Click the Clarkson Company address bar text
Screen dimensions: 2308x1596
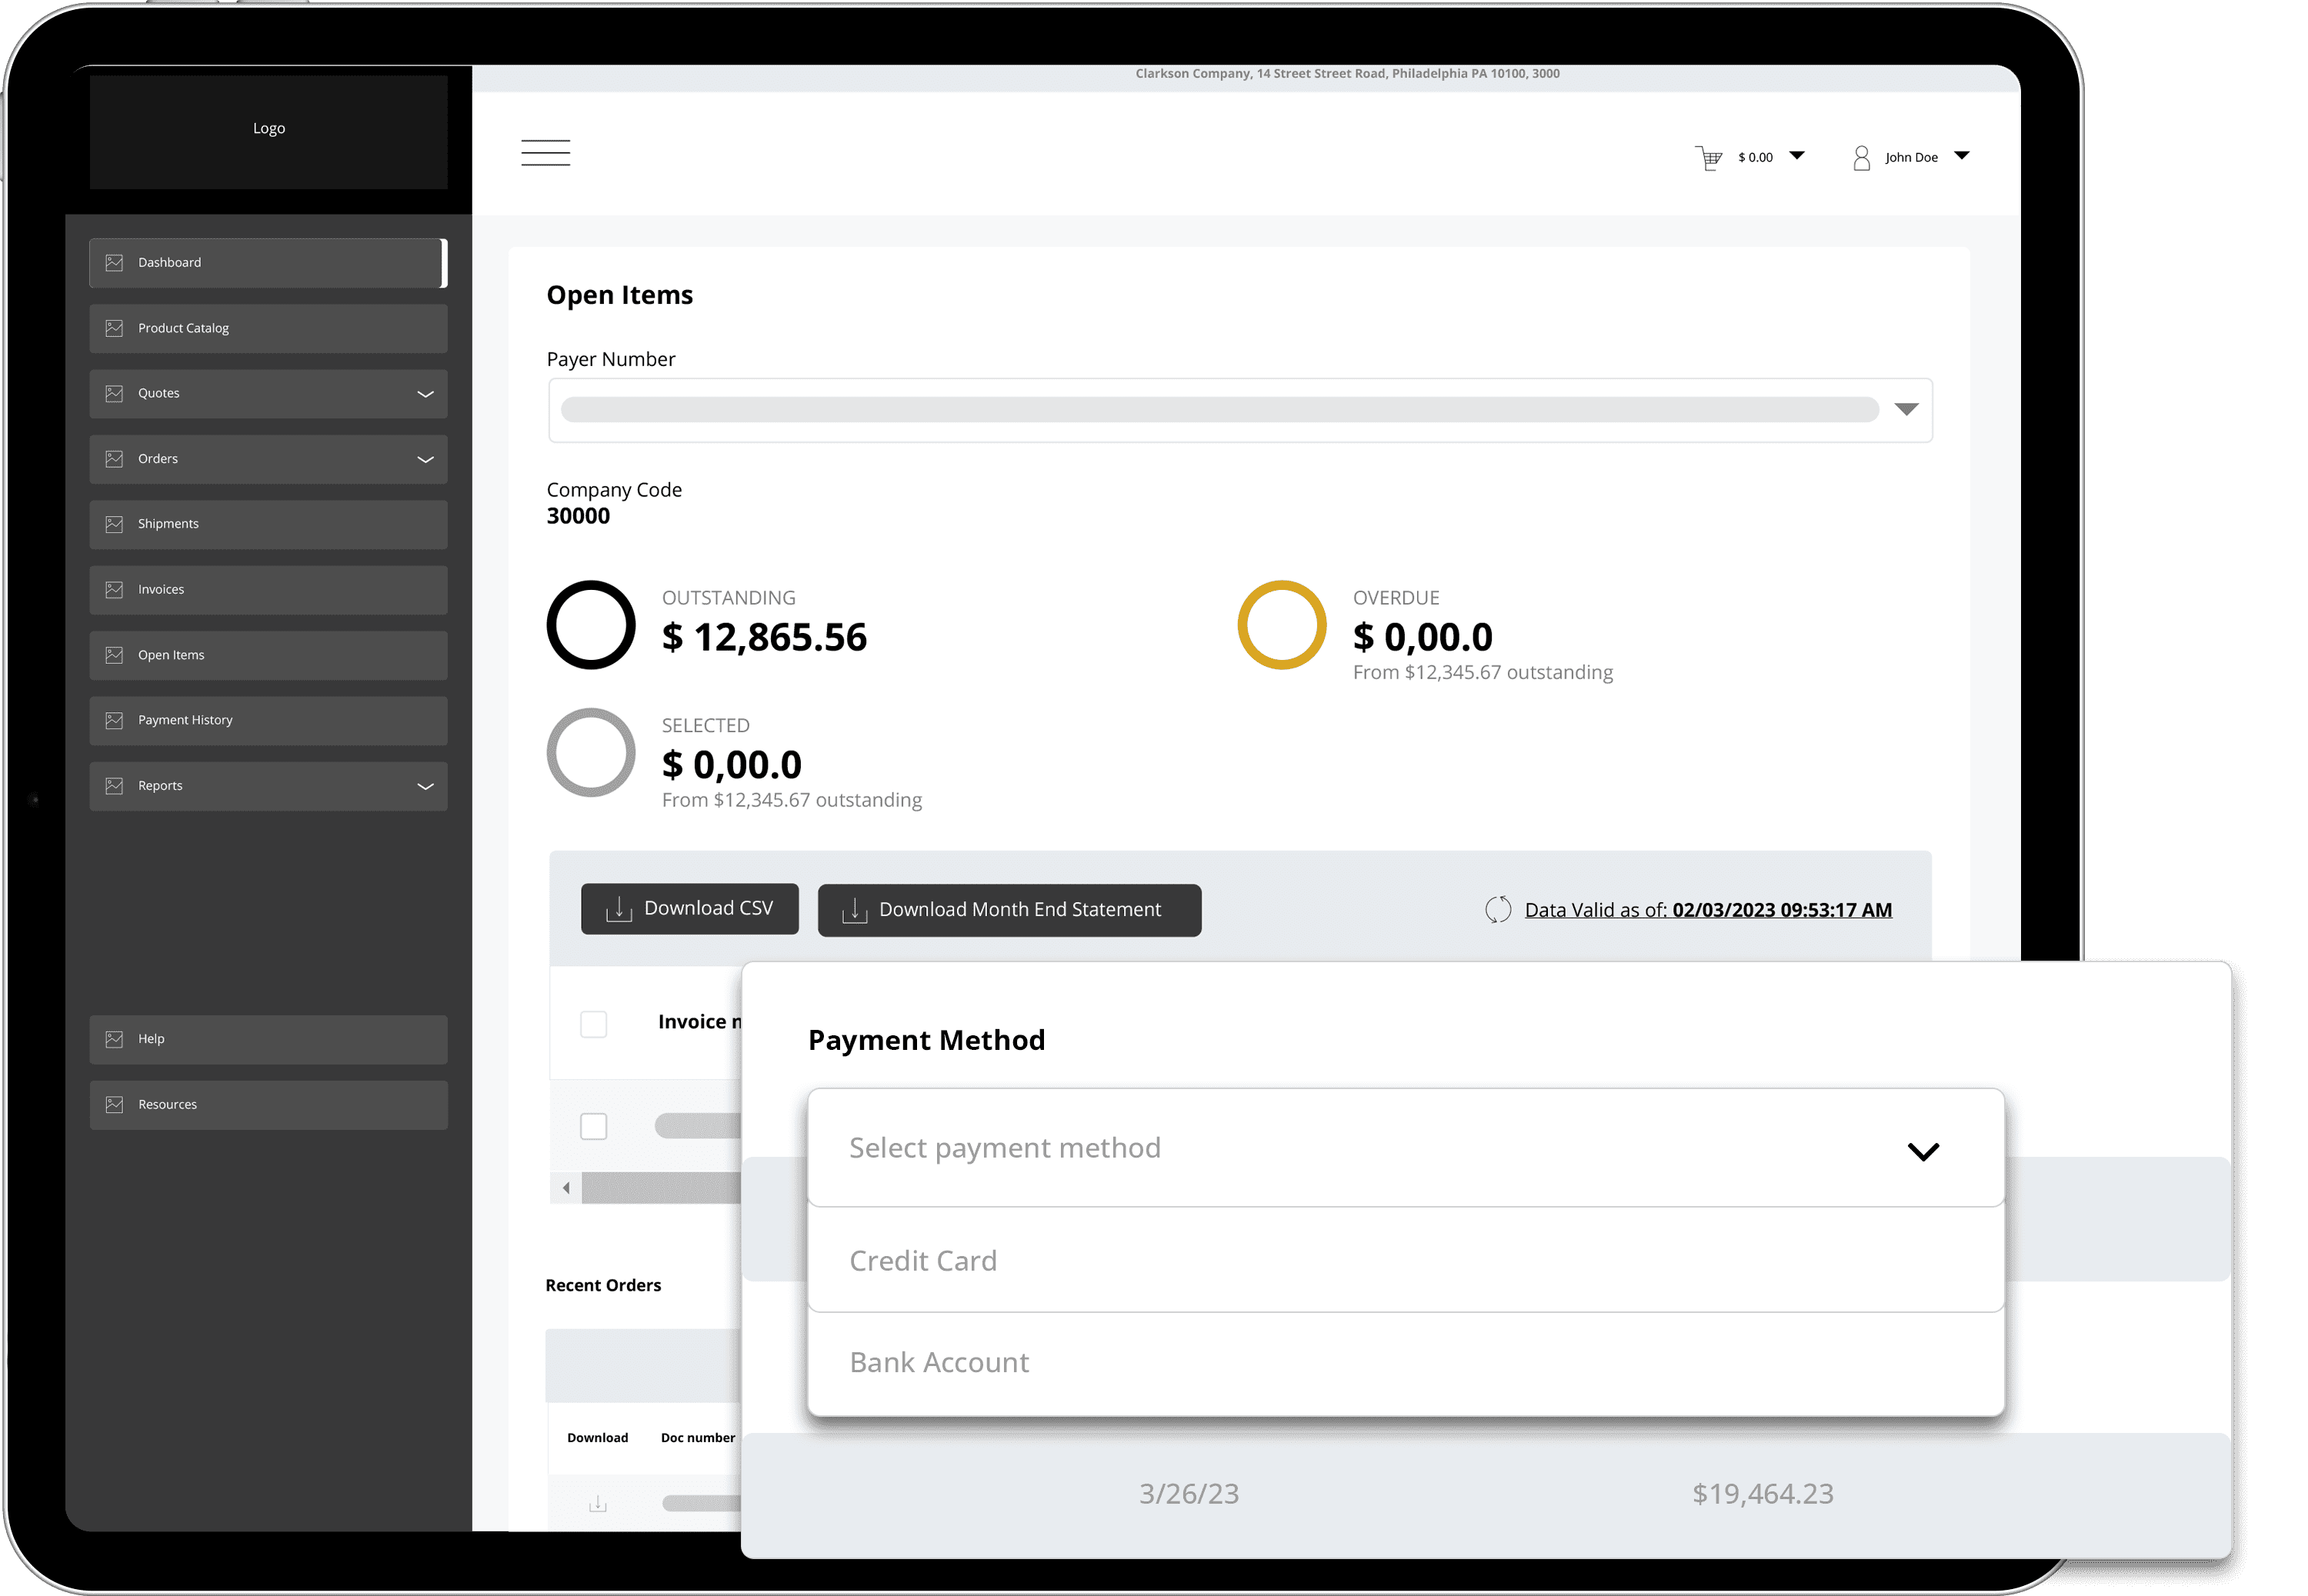pyautogui.click(x=1347, y=74)
